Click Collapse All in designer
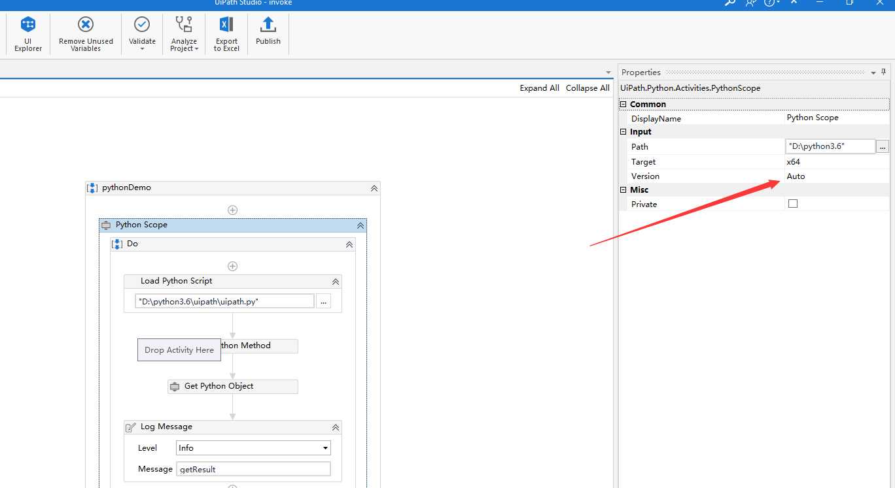Image resolution: width=895 pixels, height=488 pixels. pos(588,88)
